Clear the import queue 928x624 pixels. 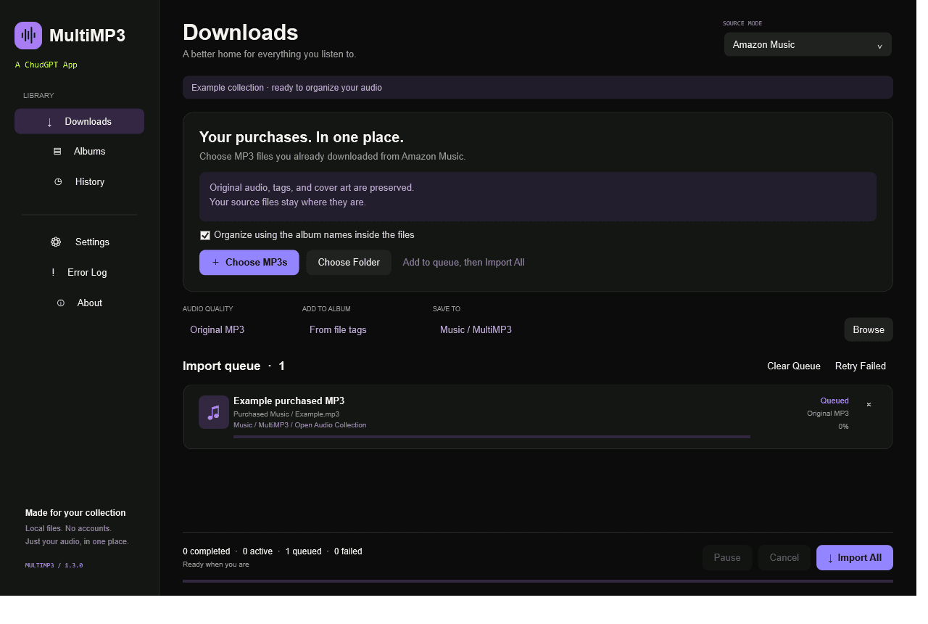(794, 366)
